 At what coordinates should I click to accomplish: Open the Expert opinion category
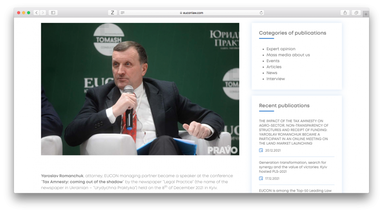pos(281,49)
